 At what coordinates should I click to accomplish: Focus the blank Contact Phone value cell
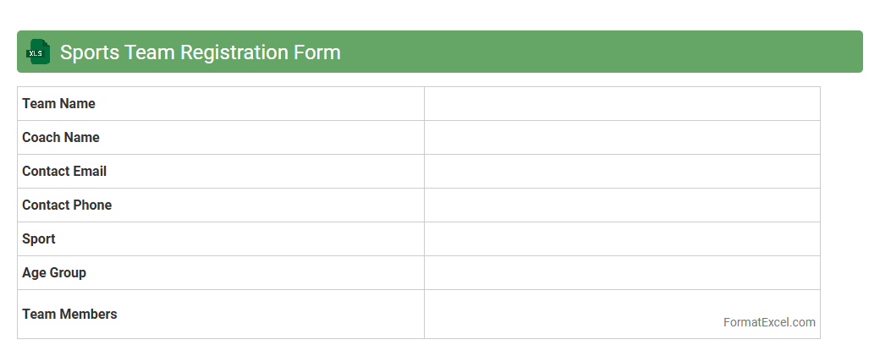coord(622,205)
